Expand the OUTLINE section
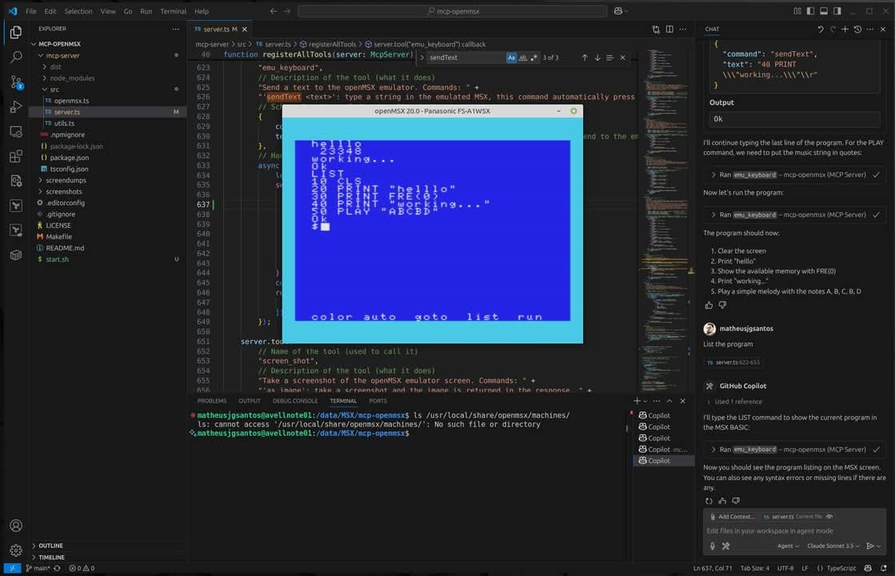Viewport: 895px width, 576px height. point(50,546)
